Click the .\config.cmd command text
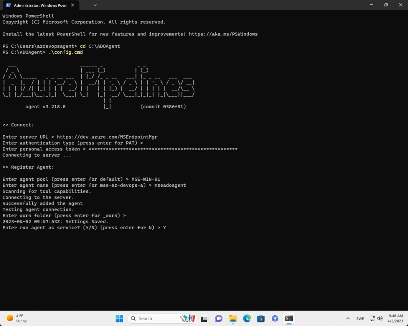Viewport: 408px width, 326px height. coord(66,52)
